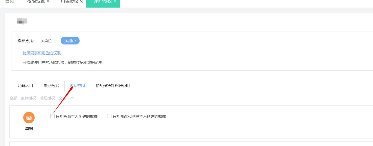Open the 敏感数据 tab
Viewport: 373px width, 146px height.
52,86
